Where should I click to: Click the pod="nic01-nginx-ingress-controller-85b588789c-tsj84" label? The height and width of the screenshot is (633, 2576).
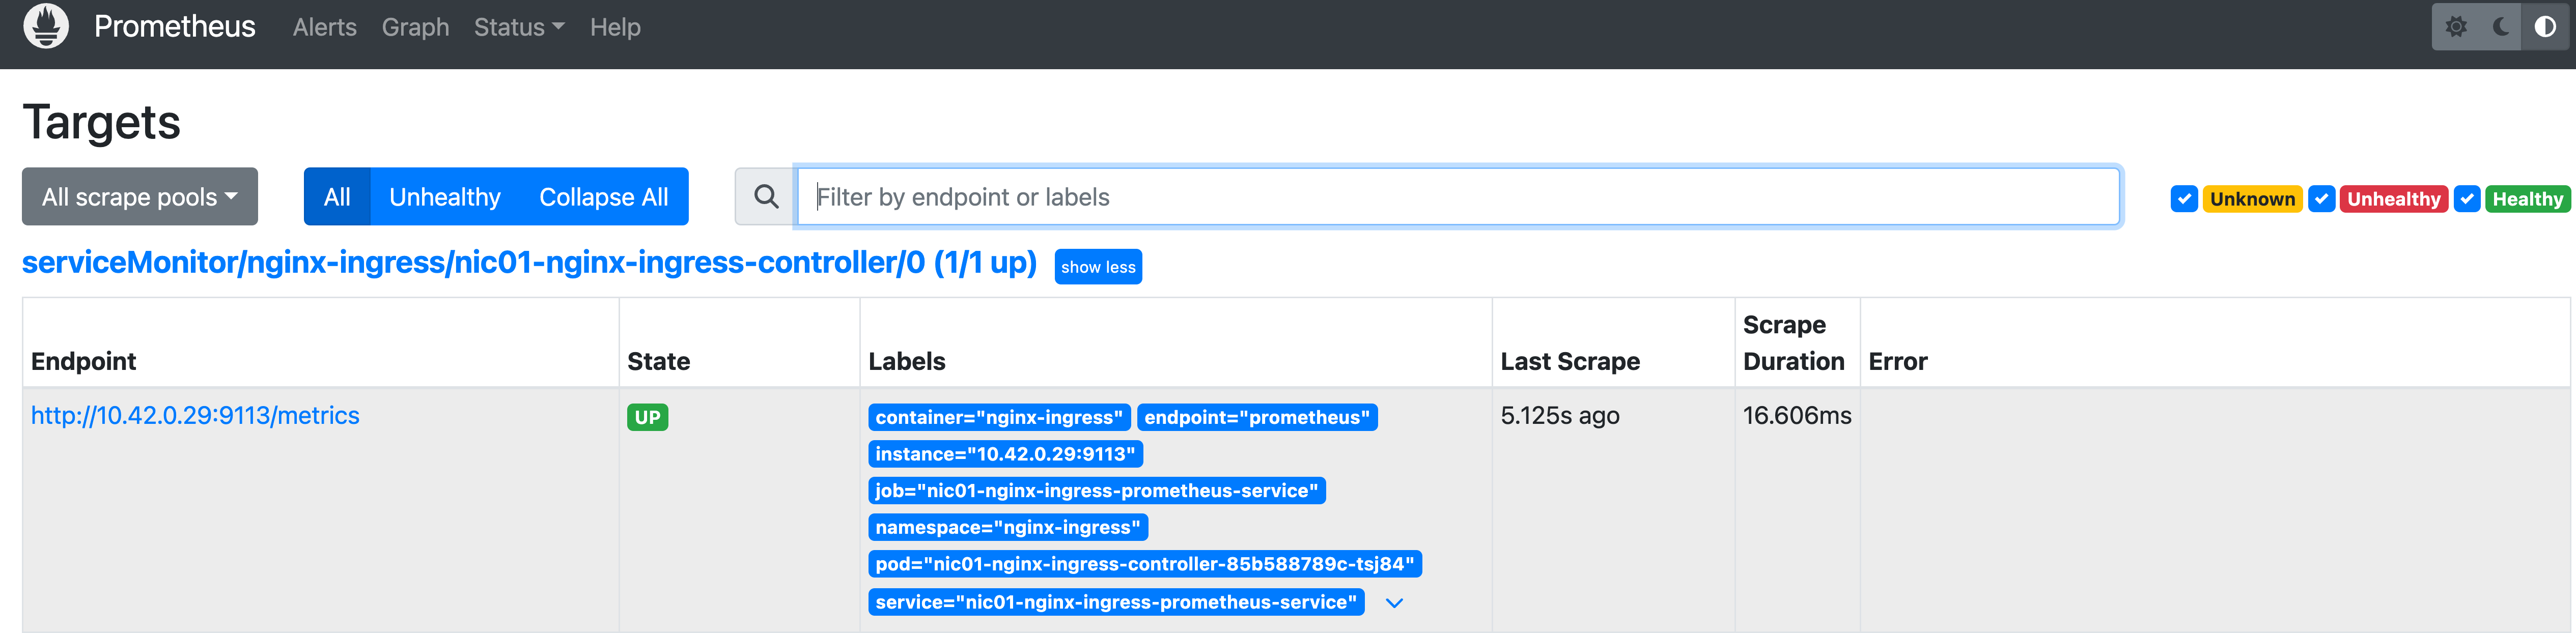[x=1145, y=564]
